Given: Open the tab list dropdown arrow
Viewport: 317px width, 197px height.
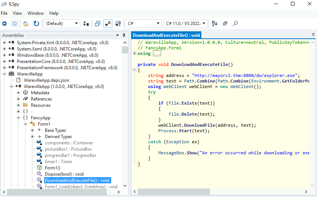Looking at the screenshot, I should point(313,35).
